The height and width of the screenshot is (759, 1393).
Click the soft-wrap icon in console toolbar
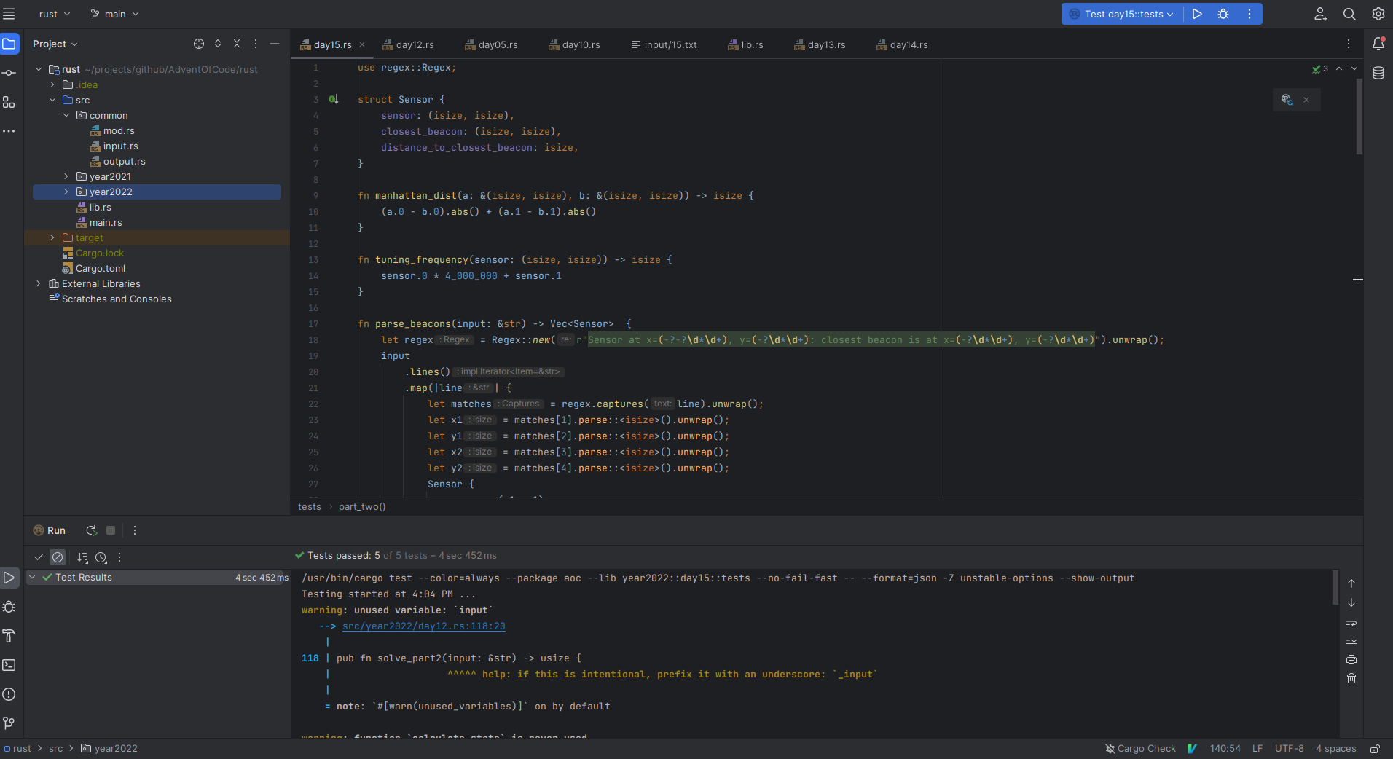[x=1352, y=623]
